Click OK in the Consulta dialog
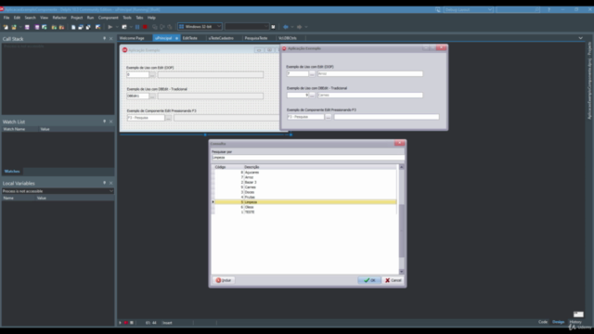Viewport: 594px width, 334px height. (369, 280)
